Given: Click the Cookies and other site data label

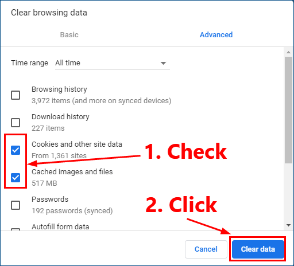Looking at the screenshot, I should [77, 144].
